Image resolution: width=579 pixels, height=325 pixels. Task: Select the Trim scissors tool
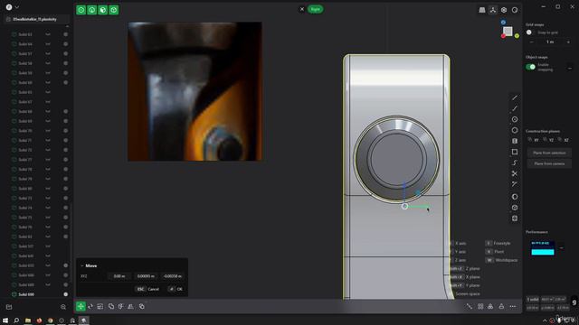[x=515, y=173]
